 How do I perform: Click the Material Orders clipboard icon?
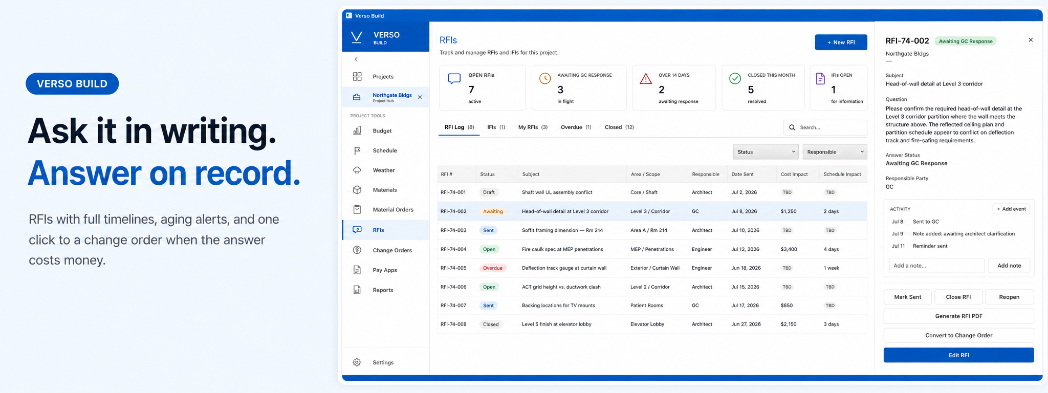coord(357,209)
